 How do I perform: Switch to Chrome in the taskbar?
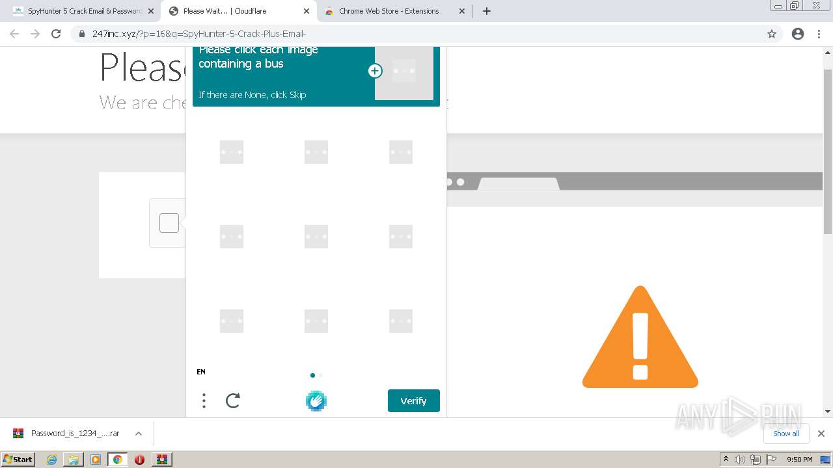(x=117, y=460)
